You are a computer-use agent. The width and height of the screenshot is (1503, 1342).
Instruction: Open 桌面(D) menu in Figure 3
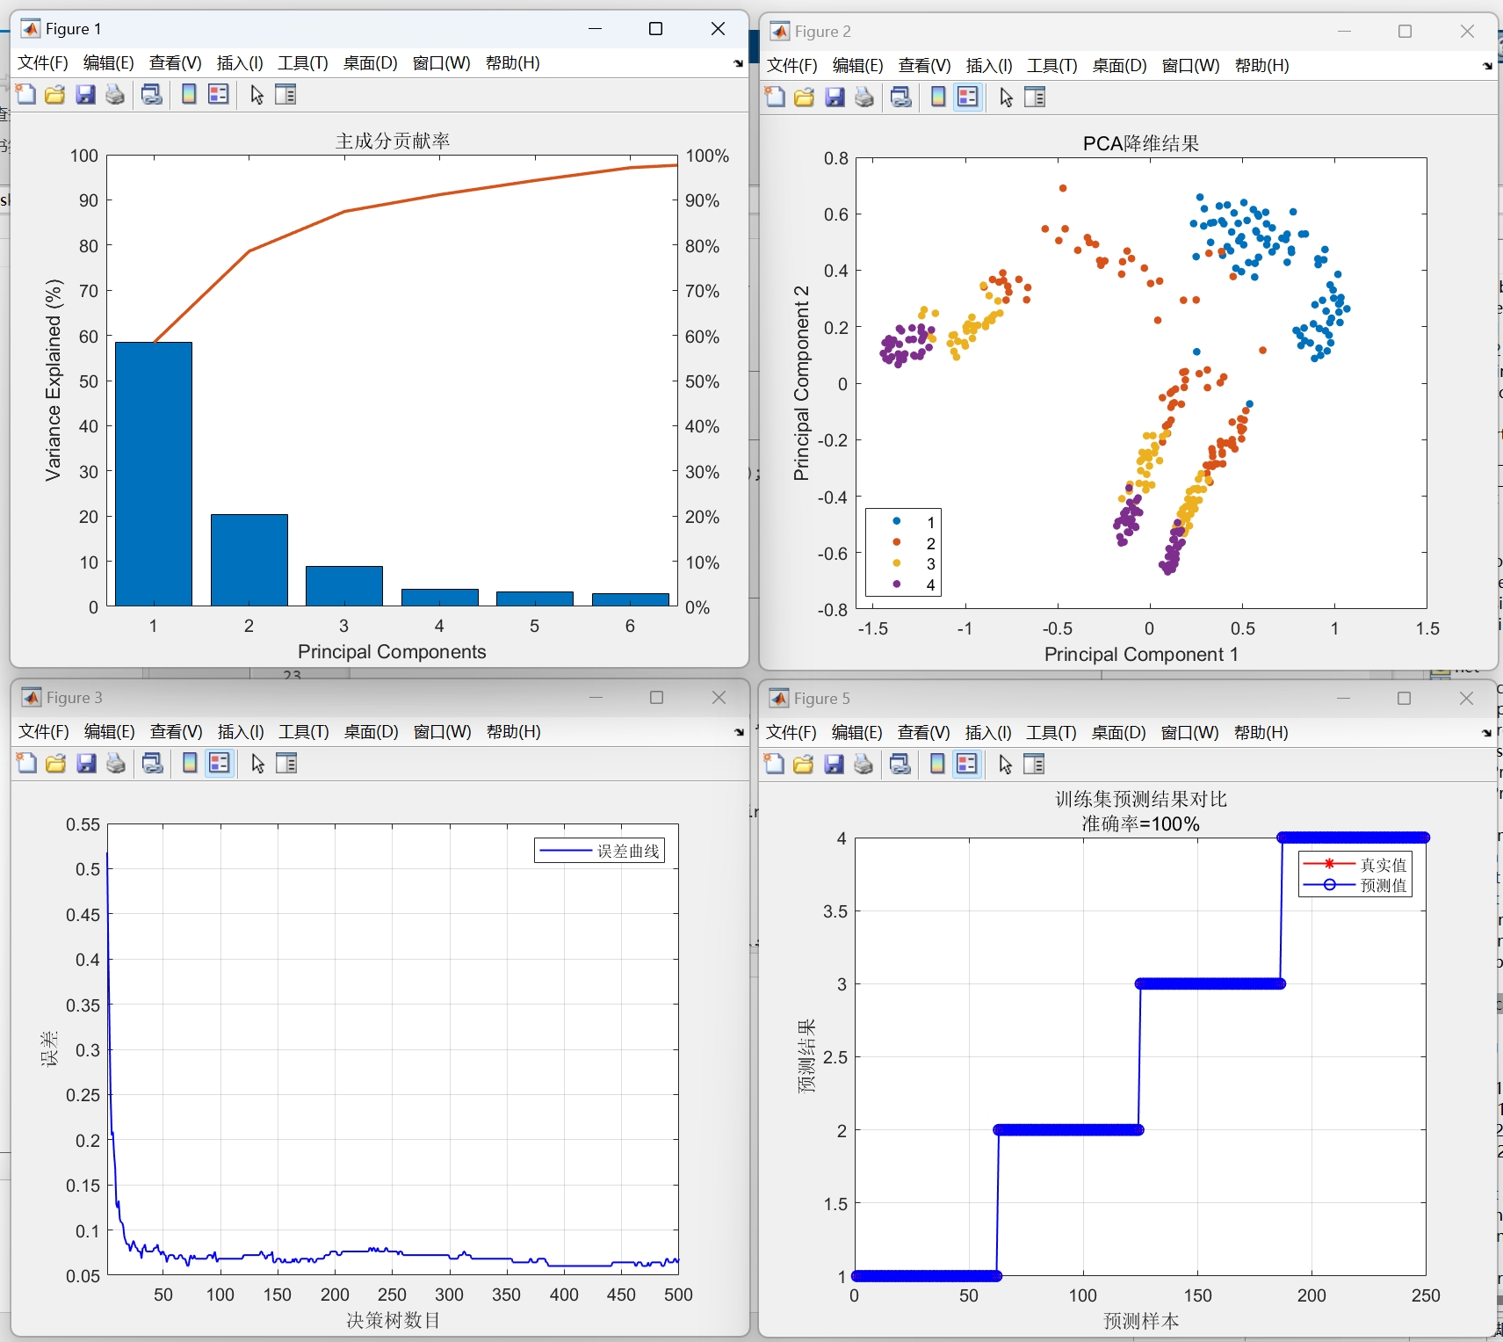tap(372, 732)
